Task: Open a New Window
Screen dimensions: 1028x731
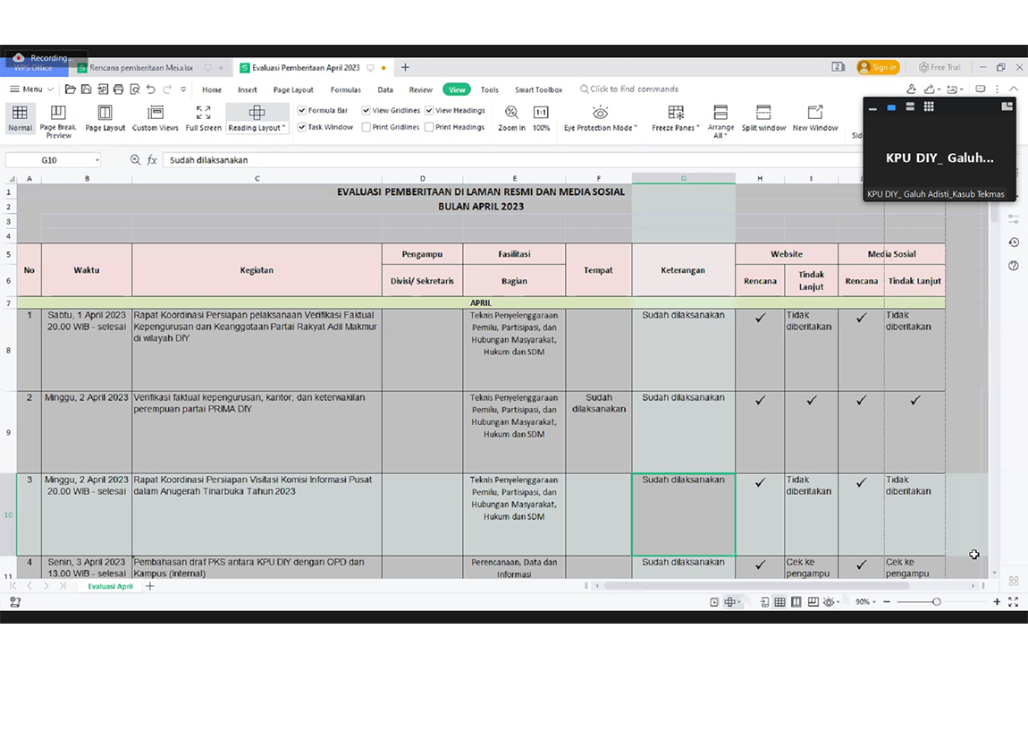Action: (x=815, y=118)
